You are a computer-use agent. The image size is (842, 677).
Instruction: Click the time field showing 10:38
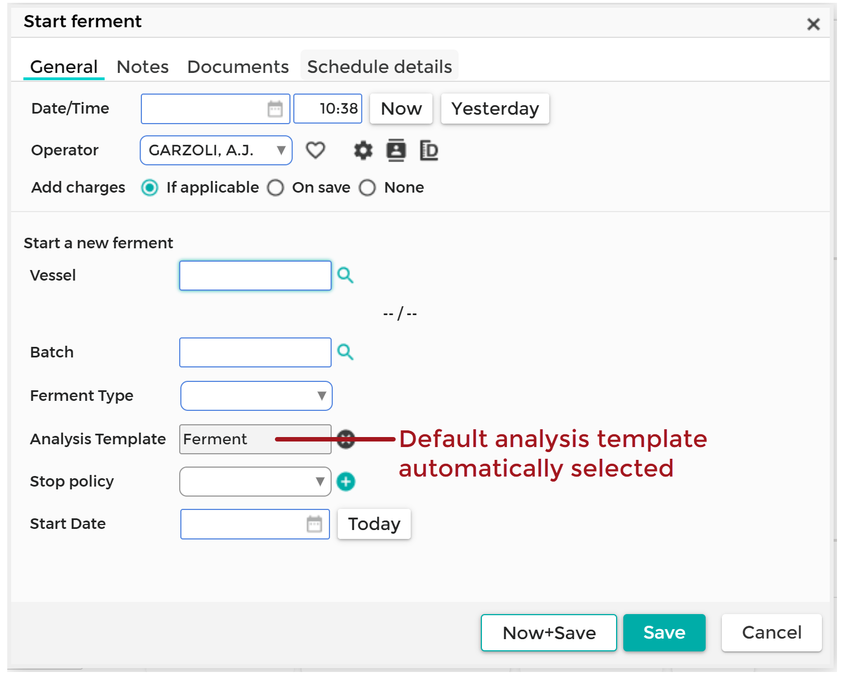point(328,109)
